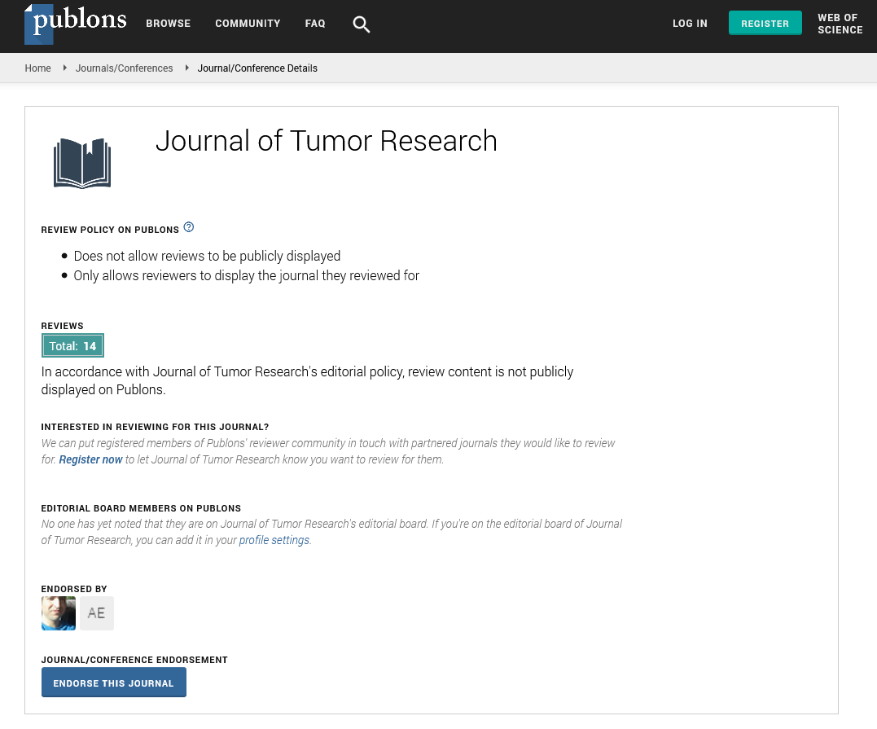
Task: Follow the "Register now" link
Action: (90, 459)
